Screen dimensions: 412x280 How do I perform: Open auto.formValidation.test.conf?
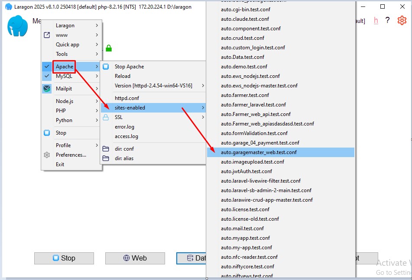(281, 133)
